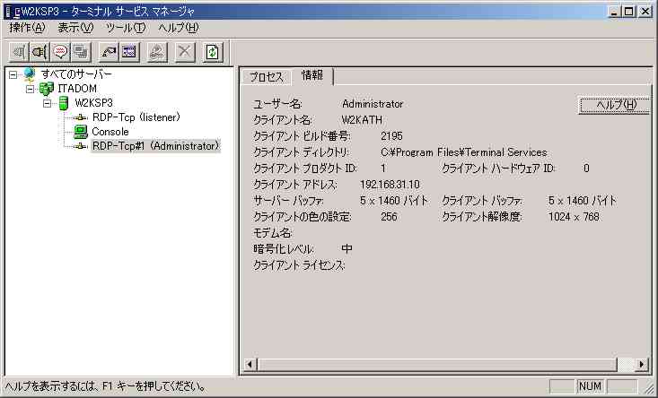The image size is (658, 398).
Task: Click the ITADOM domain servers icon
Action: pos(46,89)
